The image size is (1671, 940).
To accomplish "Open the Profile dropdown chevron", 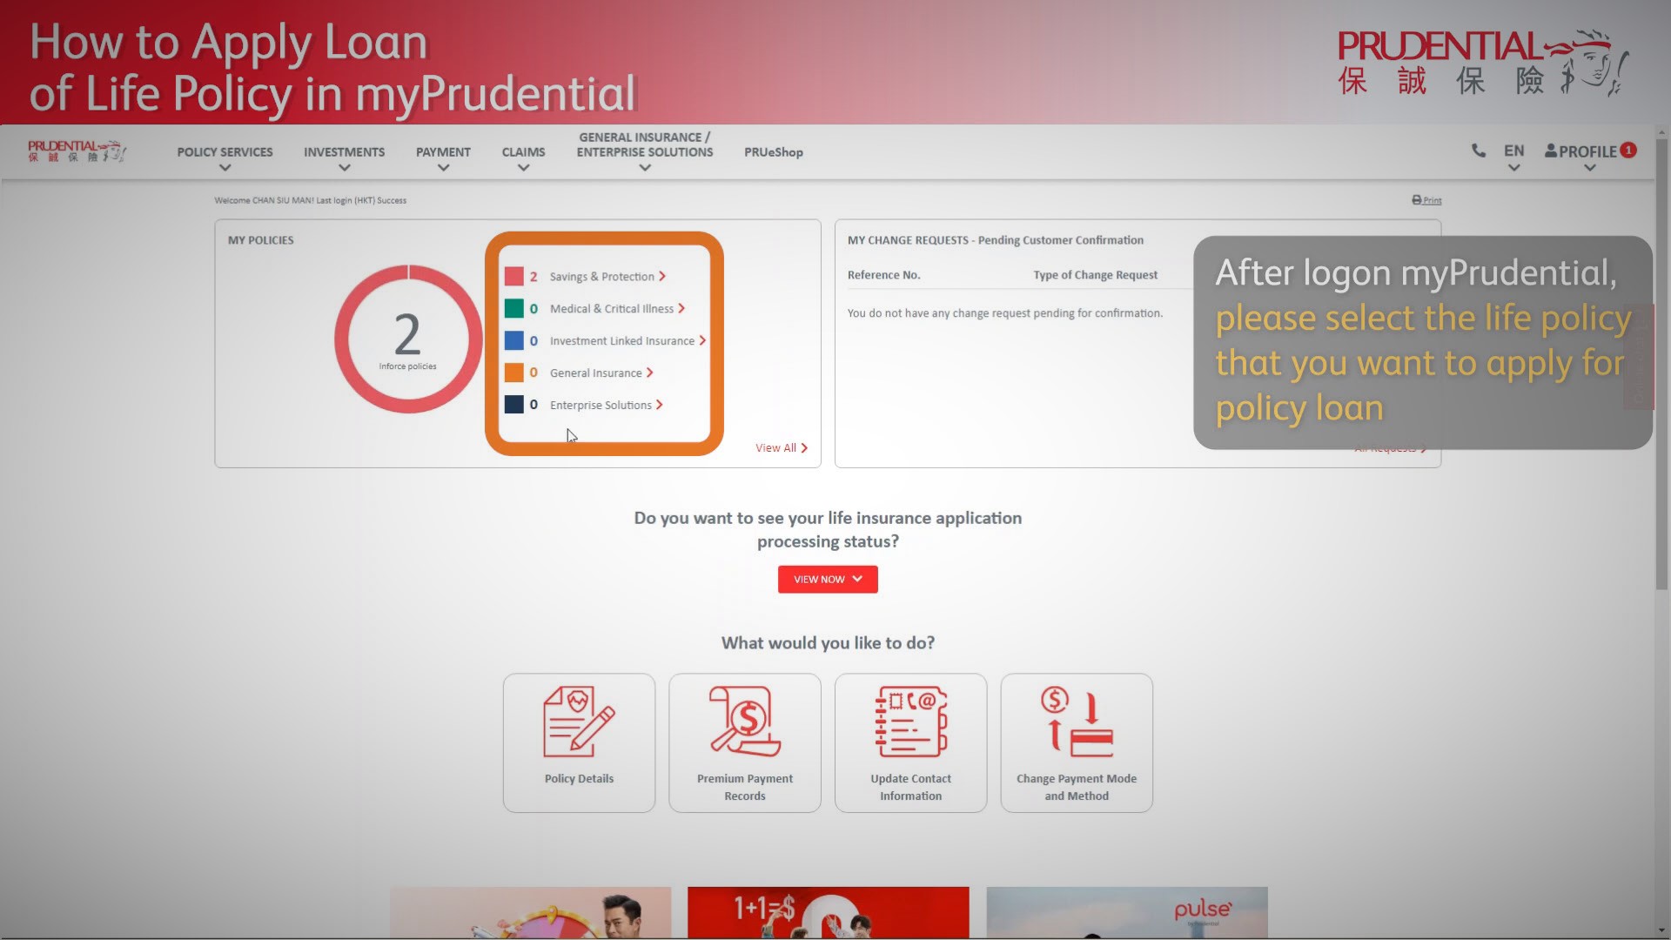I will pyautogui.click(x=1590, y=168).
